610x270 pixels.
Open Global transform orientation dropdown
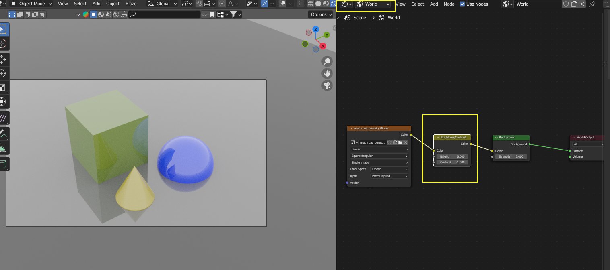pos(163,4)
